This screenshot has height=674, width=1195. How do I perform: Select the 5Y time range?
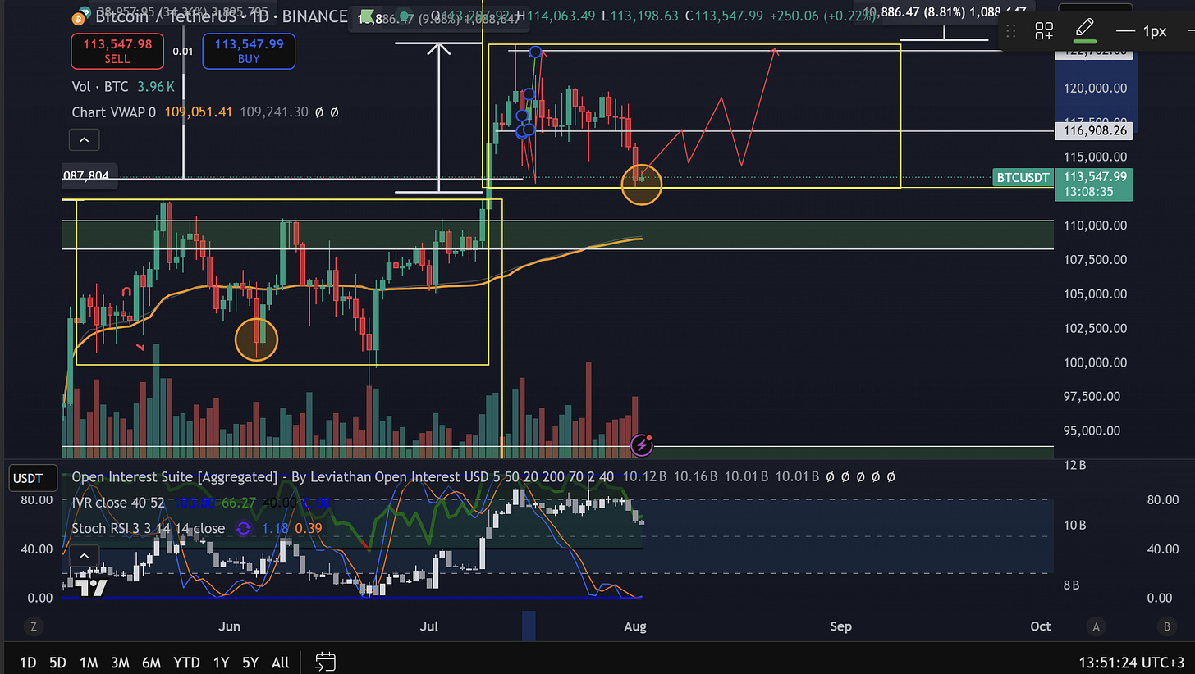click(250, 662)
